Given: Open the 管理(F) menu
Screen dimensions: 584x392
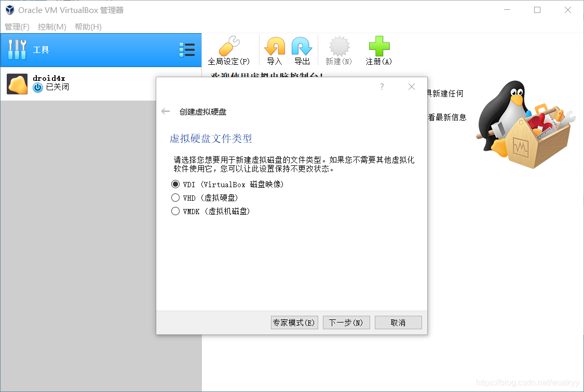Looking at the screenshot, I should tap(17, 27).
